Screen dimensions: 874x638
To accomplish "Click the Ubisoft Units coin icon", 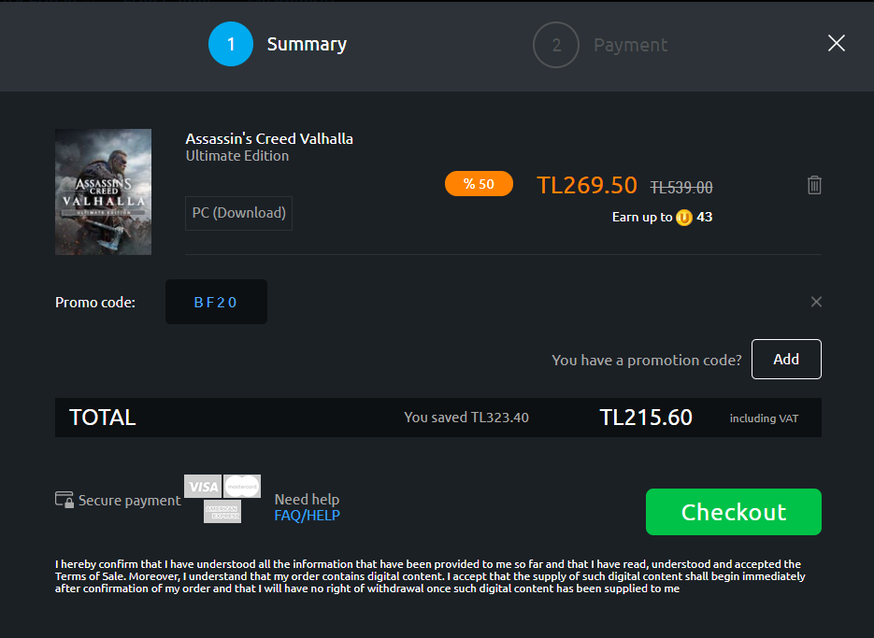I will [684, 218].
